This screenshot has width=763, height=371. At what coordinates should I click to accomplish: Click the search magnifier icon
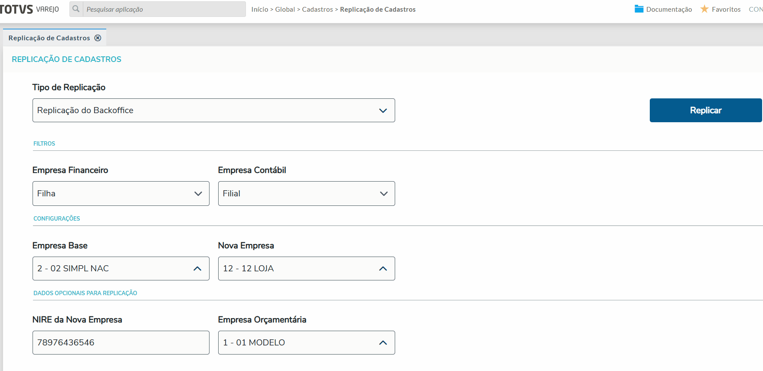[76, 9]
